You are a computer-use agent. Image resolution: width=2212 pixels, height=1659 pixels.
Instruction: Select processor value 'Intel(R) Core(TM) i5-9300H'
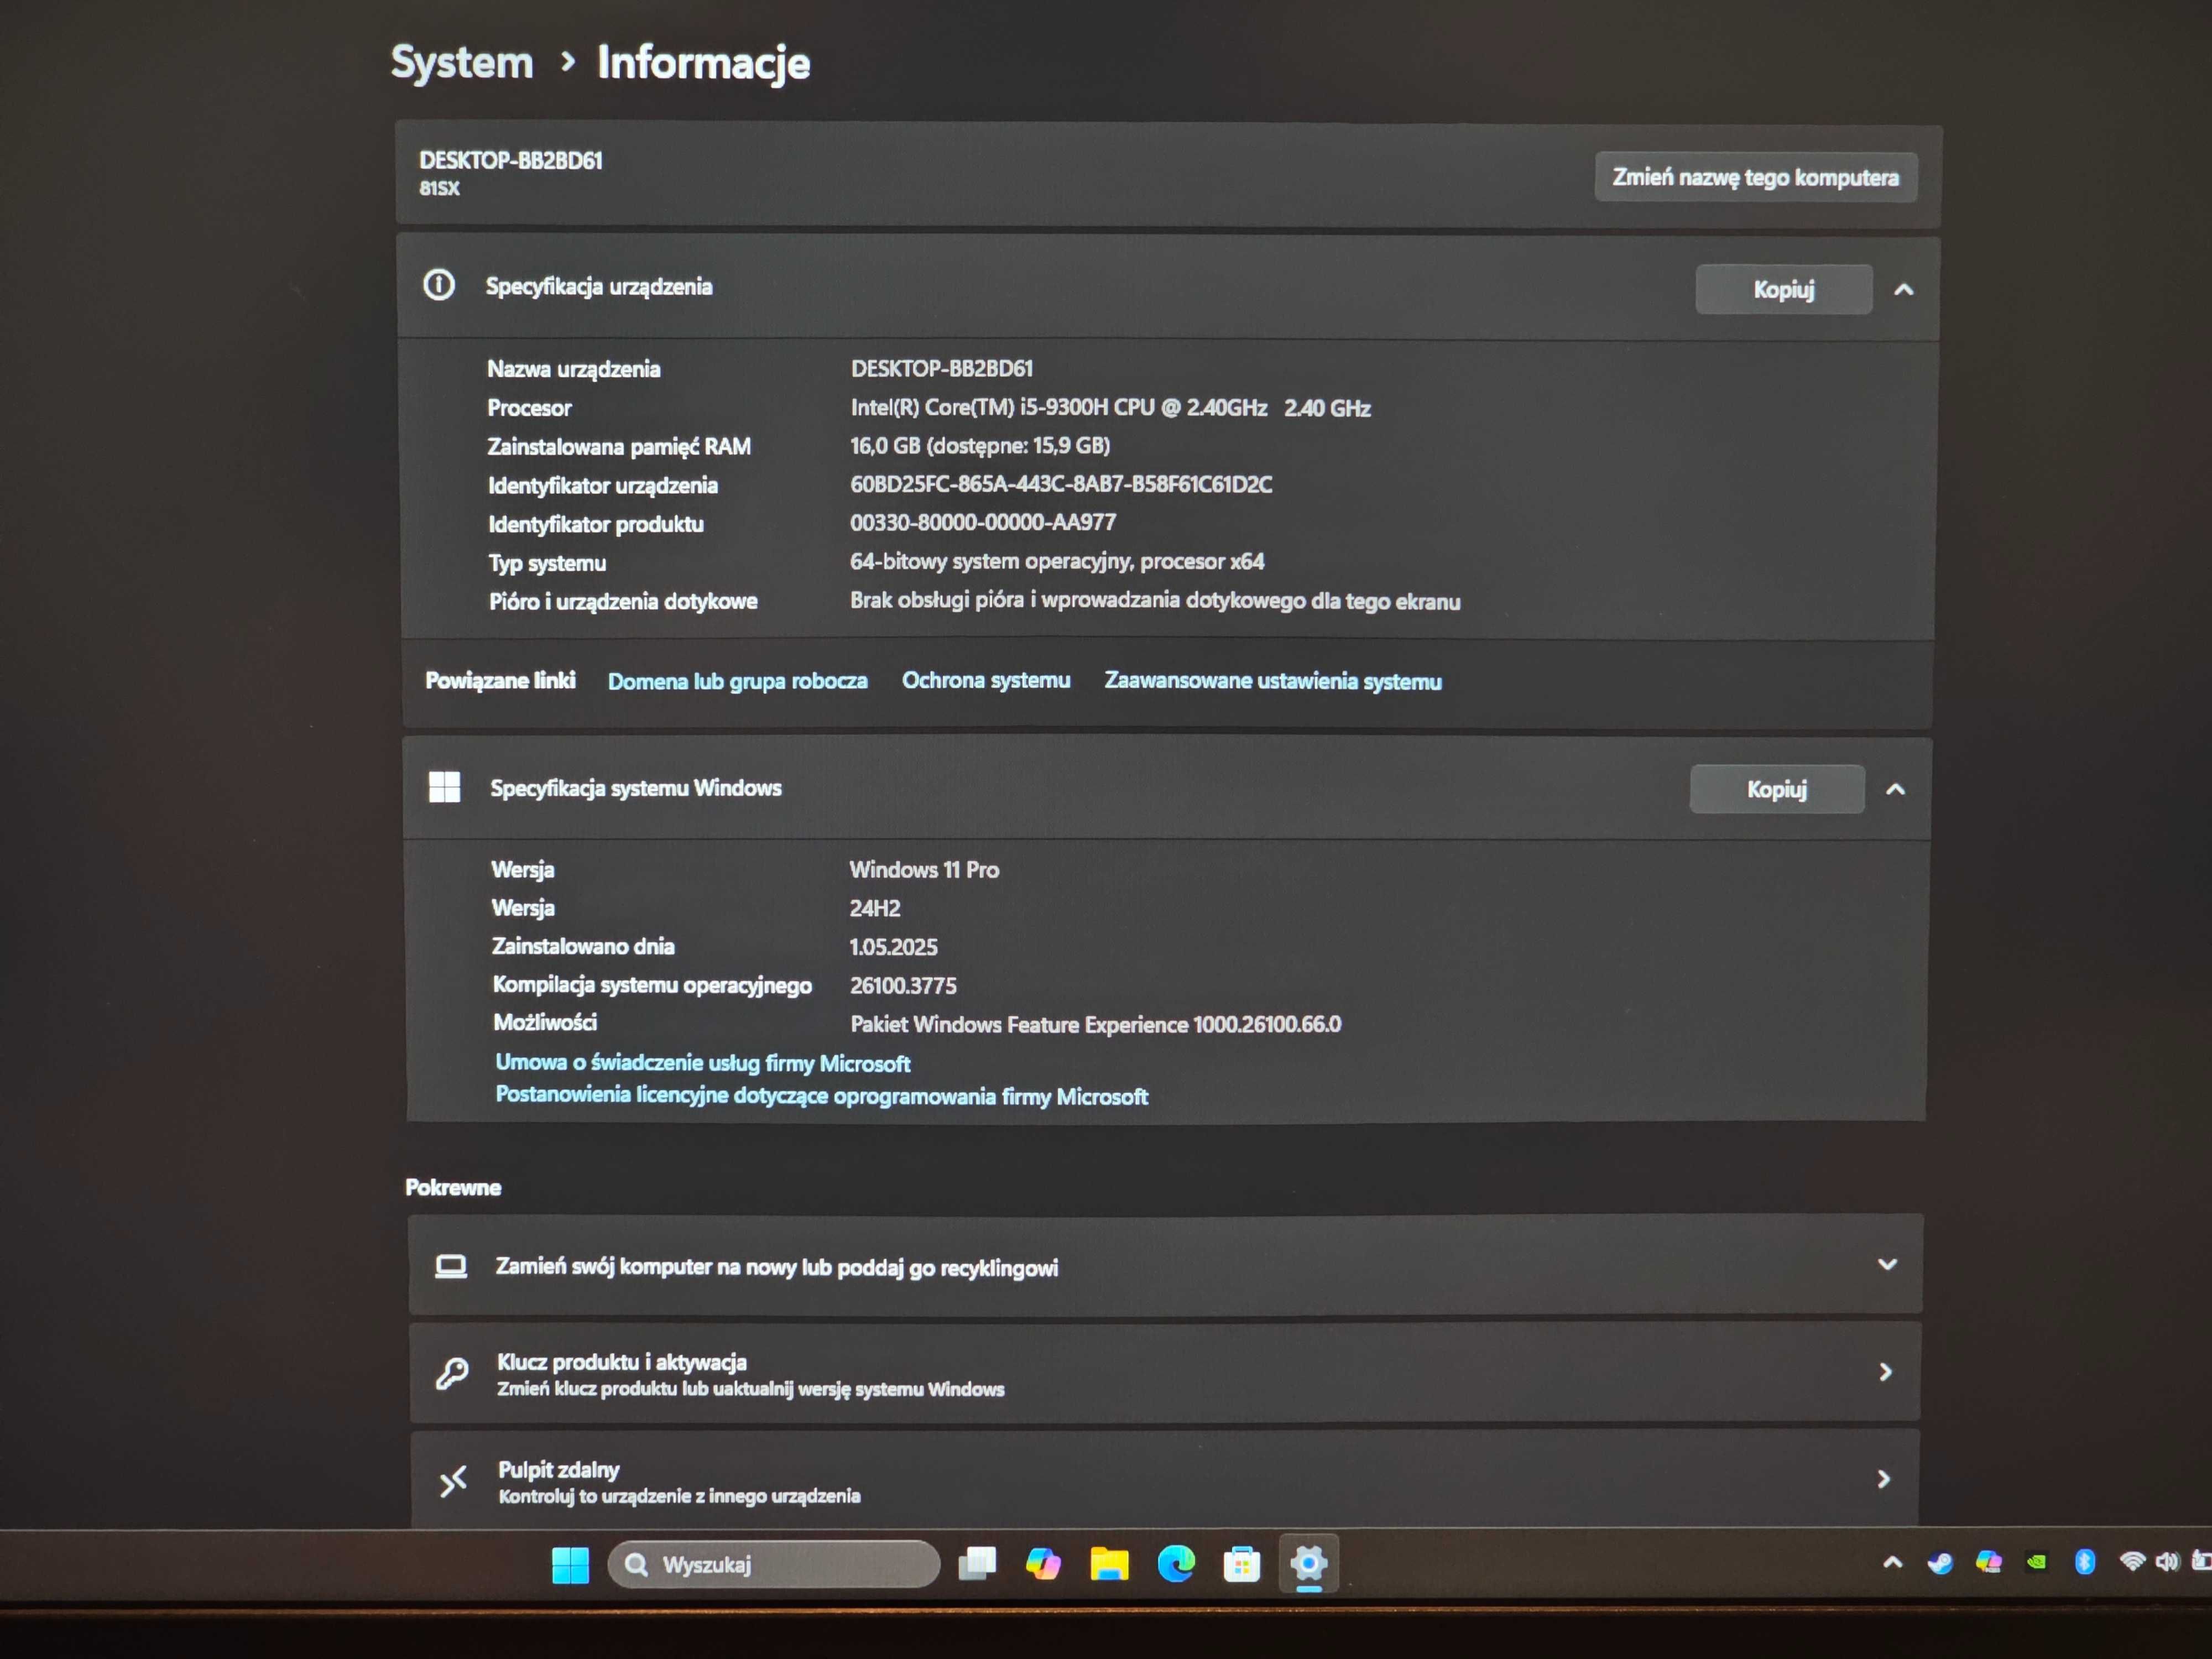1110,407
